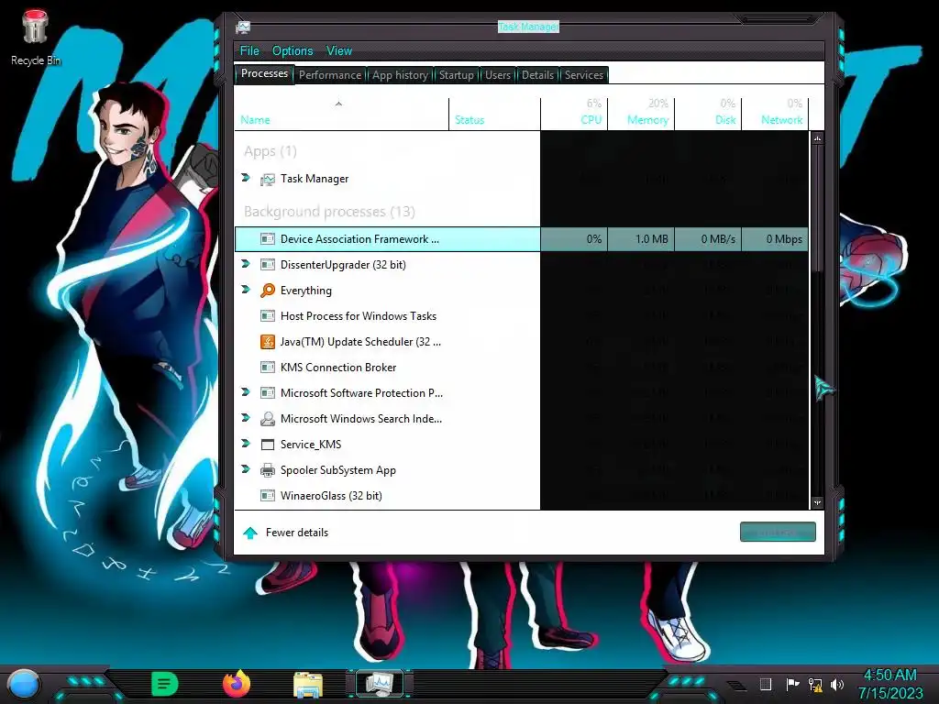Click the Device Association Framework icon
Image resolution: width=939 pixels, height=704 pixels.
click(x=267, y=239)
